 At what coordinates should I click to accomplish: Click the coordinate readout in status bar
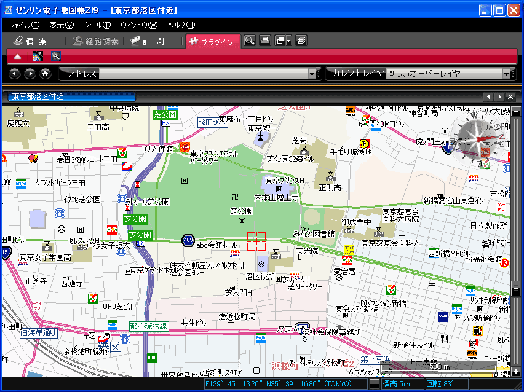(x=286, y=385)
